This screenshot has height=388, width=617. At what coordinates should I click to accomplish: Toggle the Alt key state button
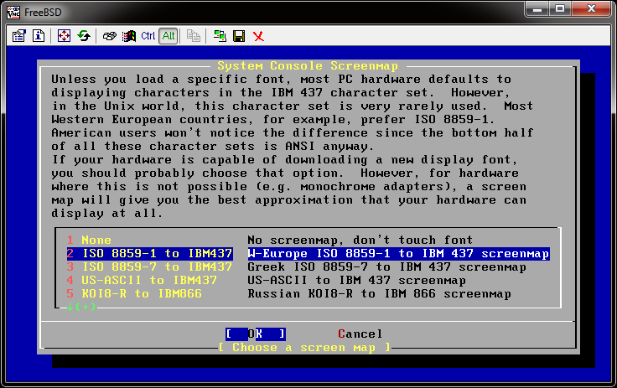(169, 36)
